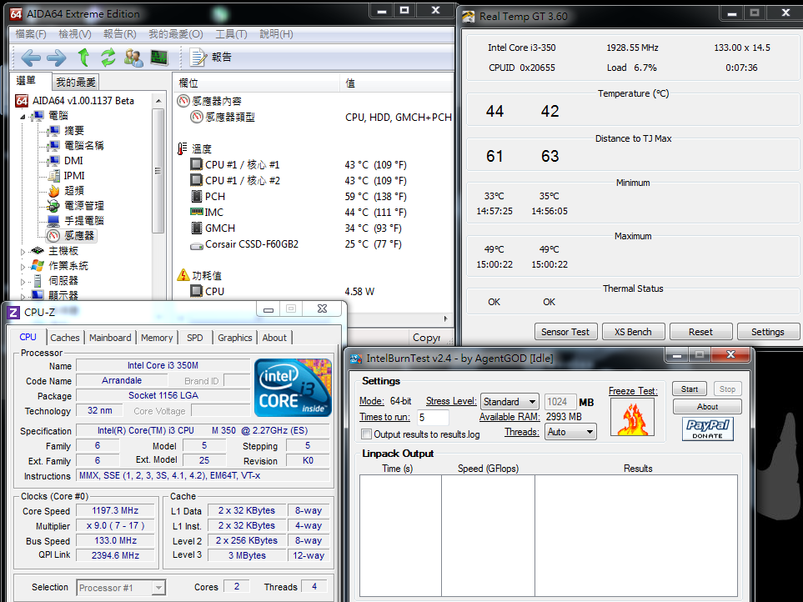803x602 pixels.
Task: Select IPMI item in AIDA64 tree
Action: (x=74, y=176)
